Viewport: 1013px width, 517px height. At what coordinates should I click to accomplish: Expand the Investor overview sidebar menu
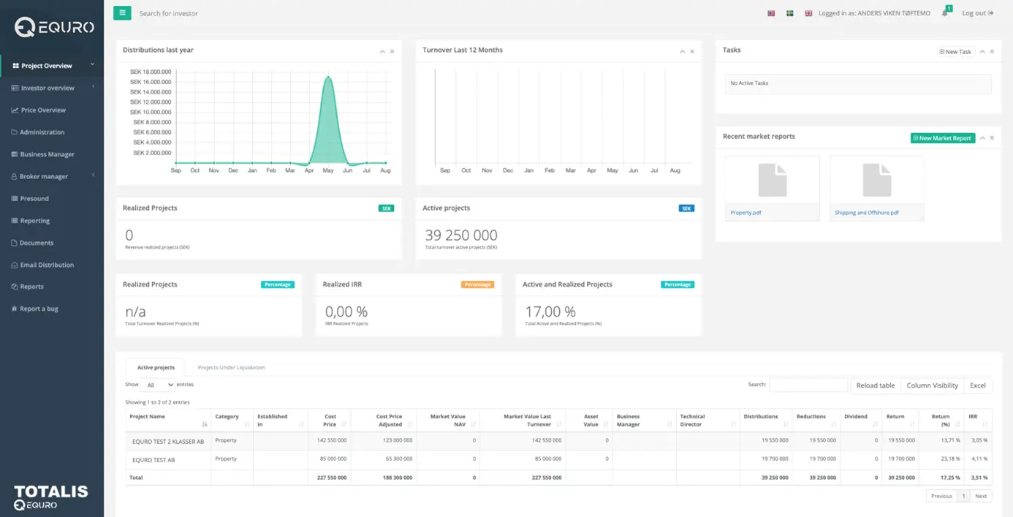(48, 88)
